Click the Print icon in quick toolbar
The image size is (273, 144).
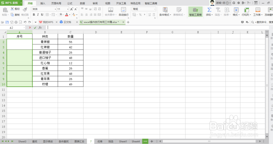(x=16, y=22)
